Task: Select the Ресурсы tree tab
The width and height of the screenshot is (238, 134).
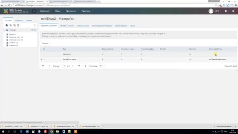Action: (8, 20)
